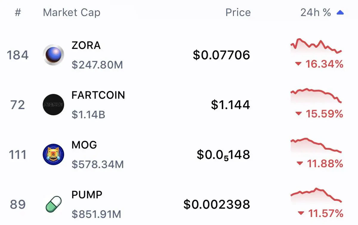Click red down triangle next to 16.34%
Screen dimensions: 358x225
[298, 64]
